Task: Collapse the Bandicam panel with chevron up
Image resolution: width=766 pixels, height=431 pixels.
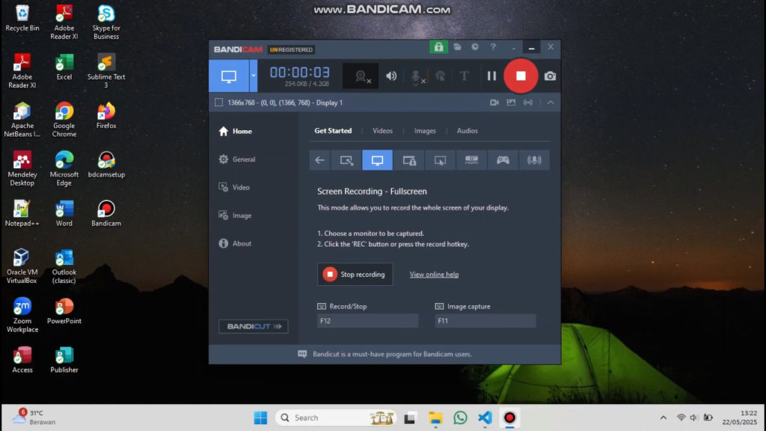Action: point(551,103)
